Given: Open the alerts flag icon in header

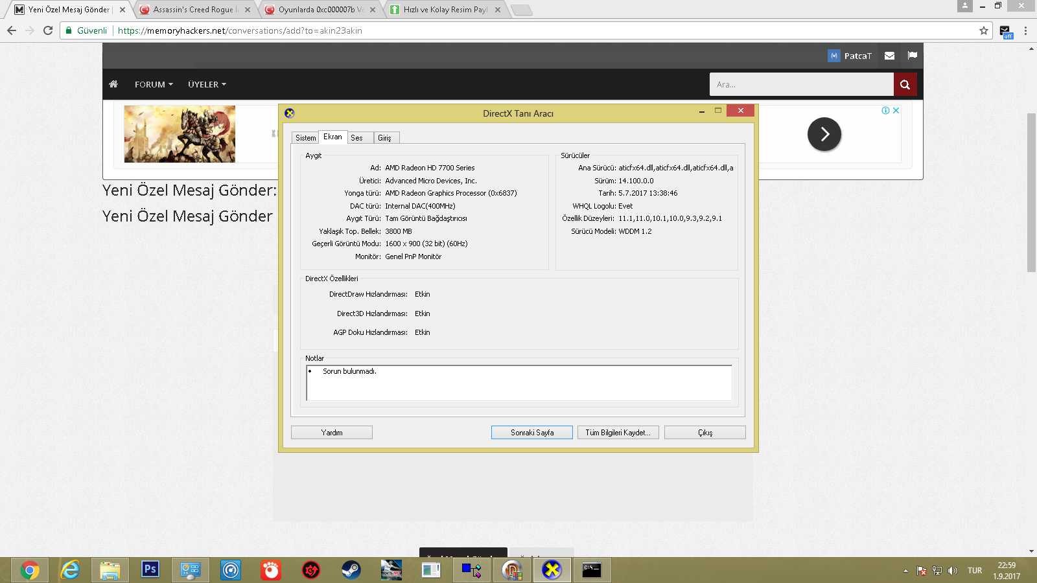Looking at the screenshot, I should pyautogui.click(x=913, y=56).
